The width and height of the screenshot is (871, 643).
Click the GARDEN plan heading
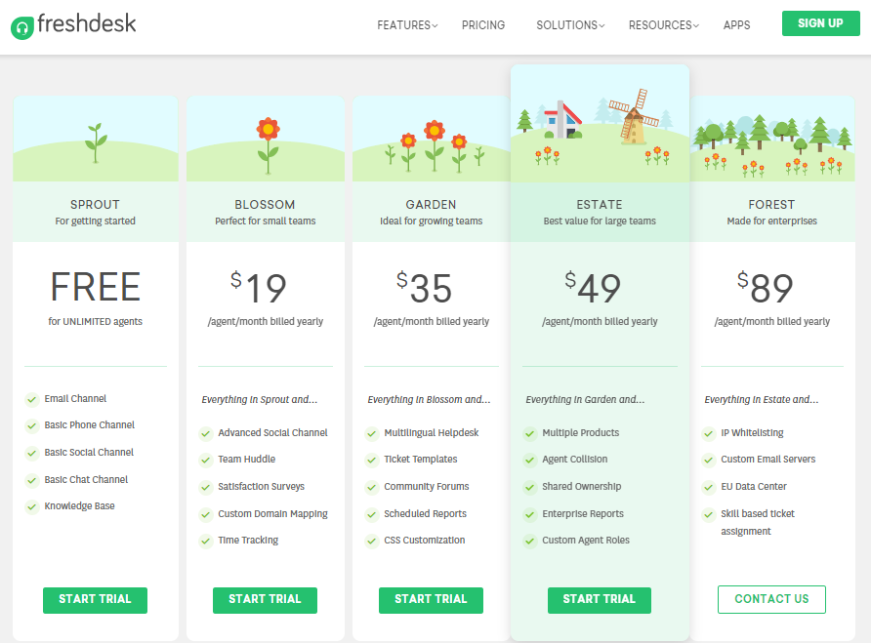[431, 204]
